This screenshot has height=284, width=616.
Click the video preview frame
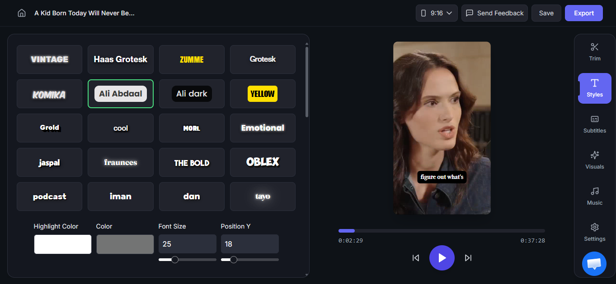[442, 128]
